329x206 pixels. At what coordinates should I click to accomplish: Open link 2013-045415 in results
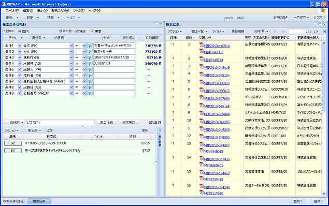point(217,67)
